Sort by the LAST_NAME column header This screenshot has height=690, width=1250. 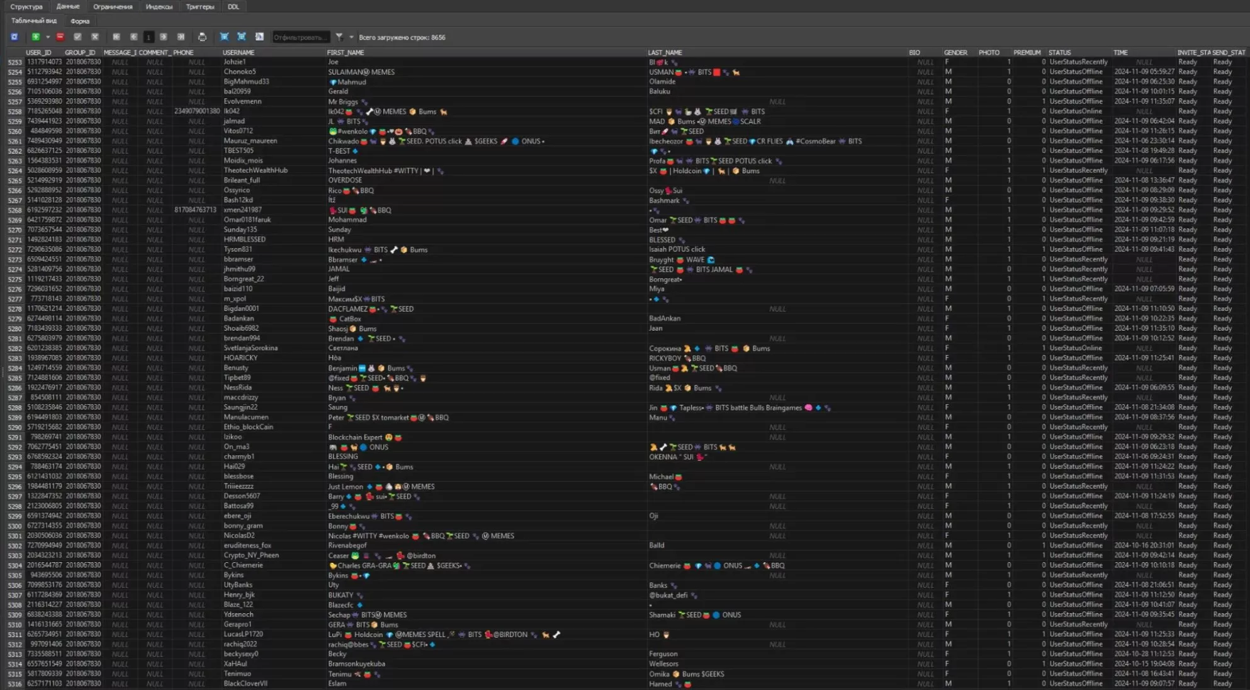tap(777, 53)
